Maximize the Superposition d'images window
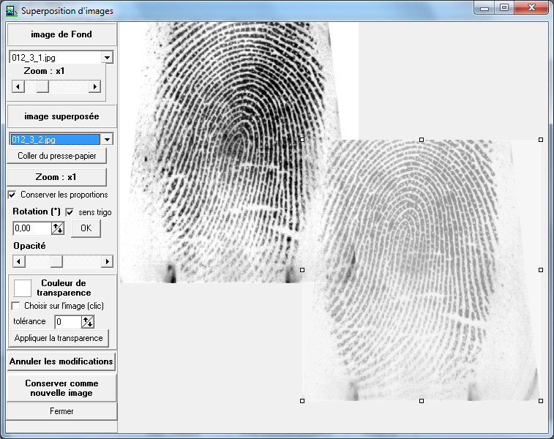The width and height of the screenshot is (554, 439). tap(504, 8)
